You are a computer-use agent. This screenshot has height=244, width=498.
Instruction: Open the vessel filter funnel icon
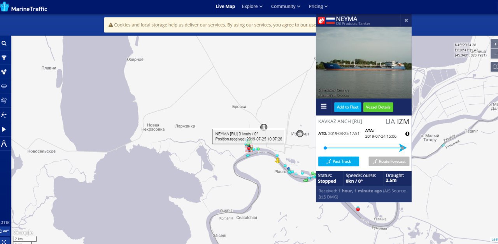[x=4, y=58]
